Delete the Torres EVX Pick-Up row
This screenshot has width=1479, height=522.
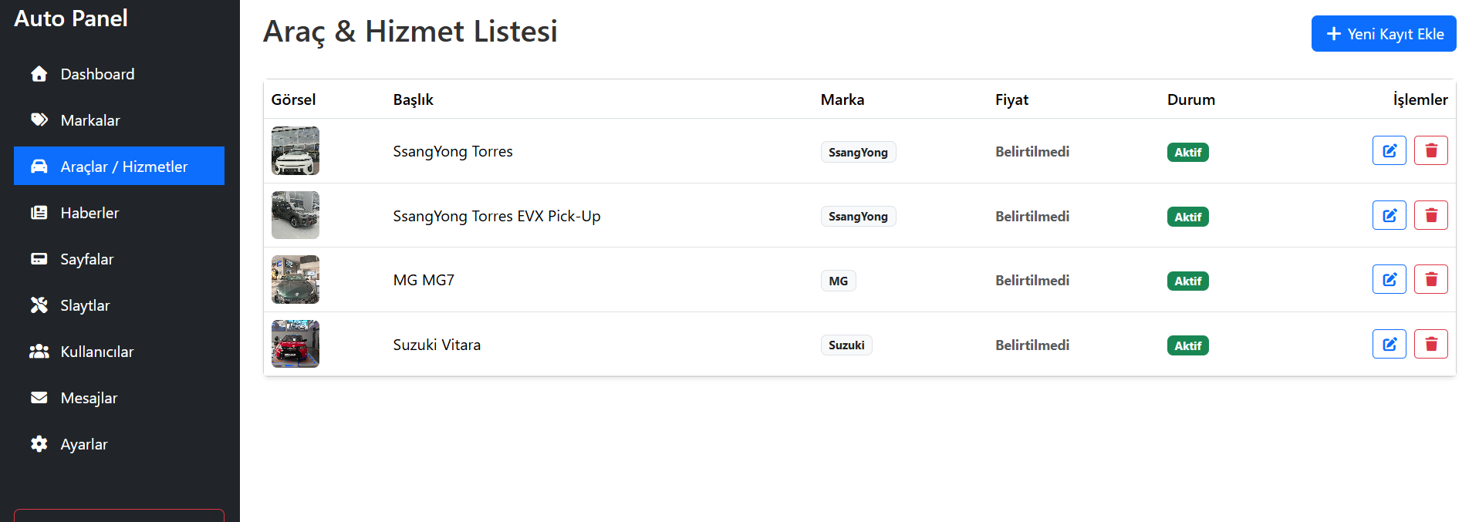point(1430,215)
